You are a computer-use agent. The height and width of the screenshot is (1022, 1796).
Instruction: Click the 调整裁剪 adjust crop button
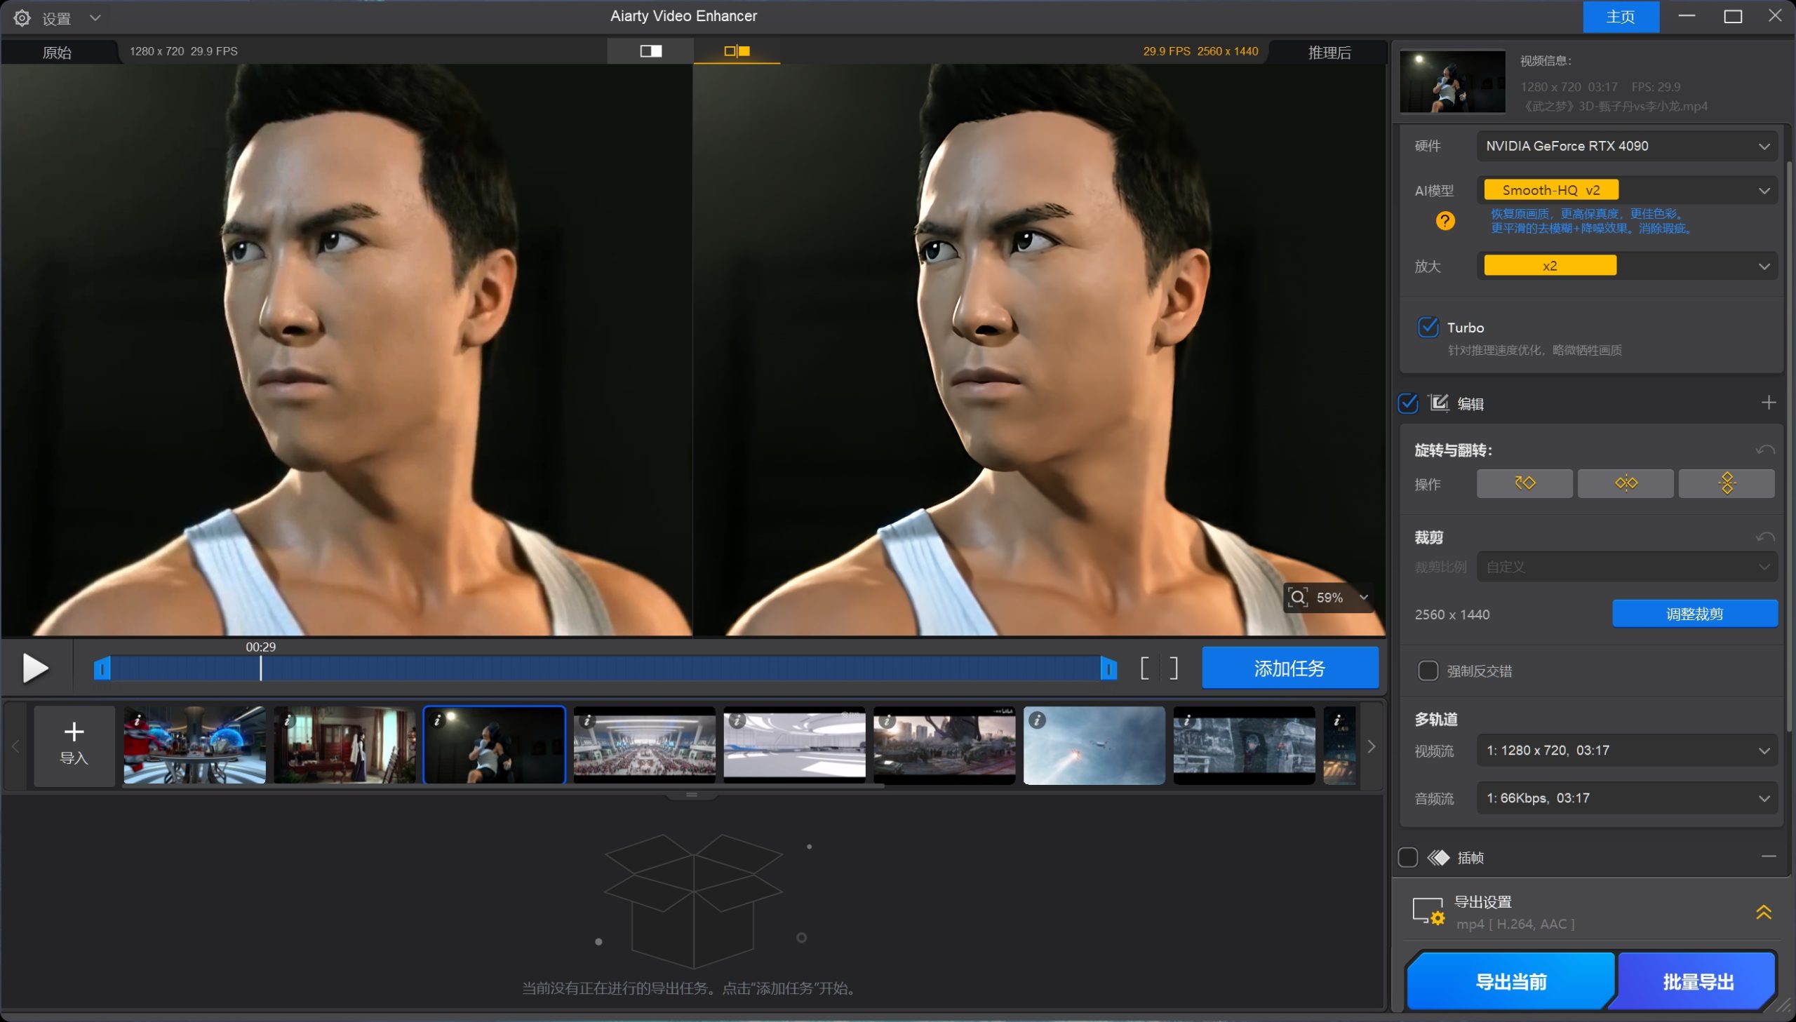tap(1694, 614)
